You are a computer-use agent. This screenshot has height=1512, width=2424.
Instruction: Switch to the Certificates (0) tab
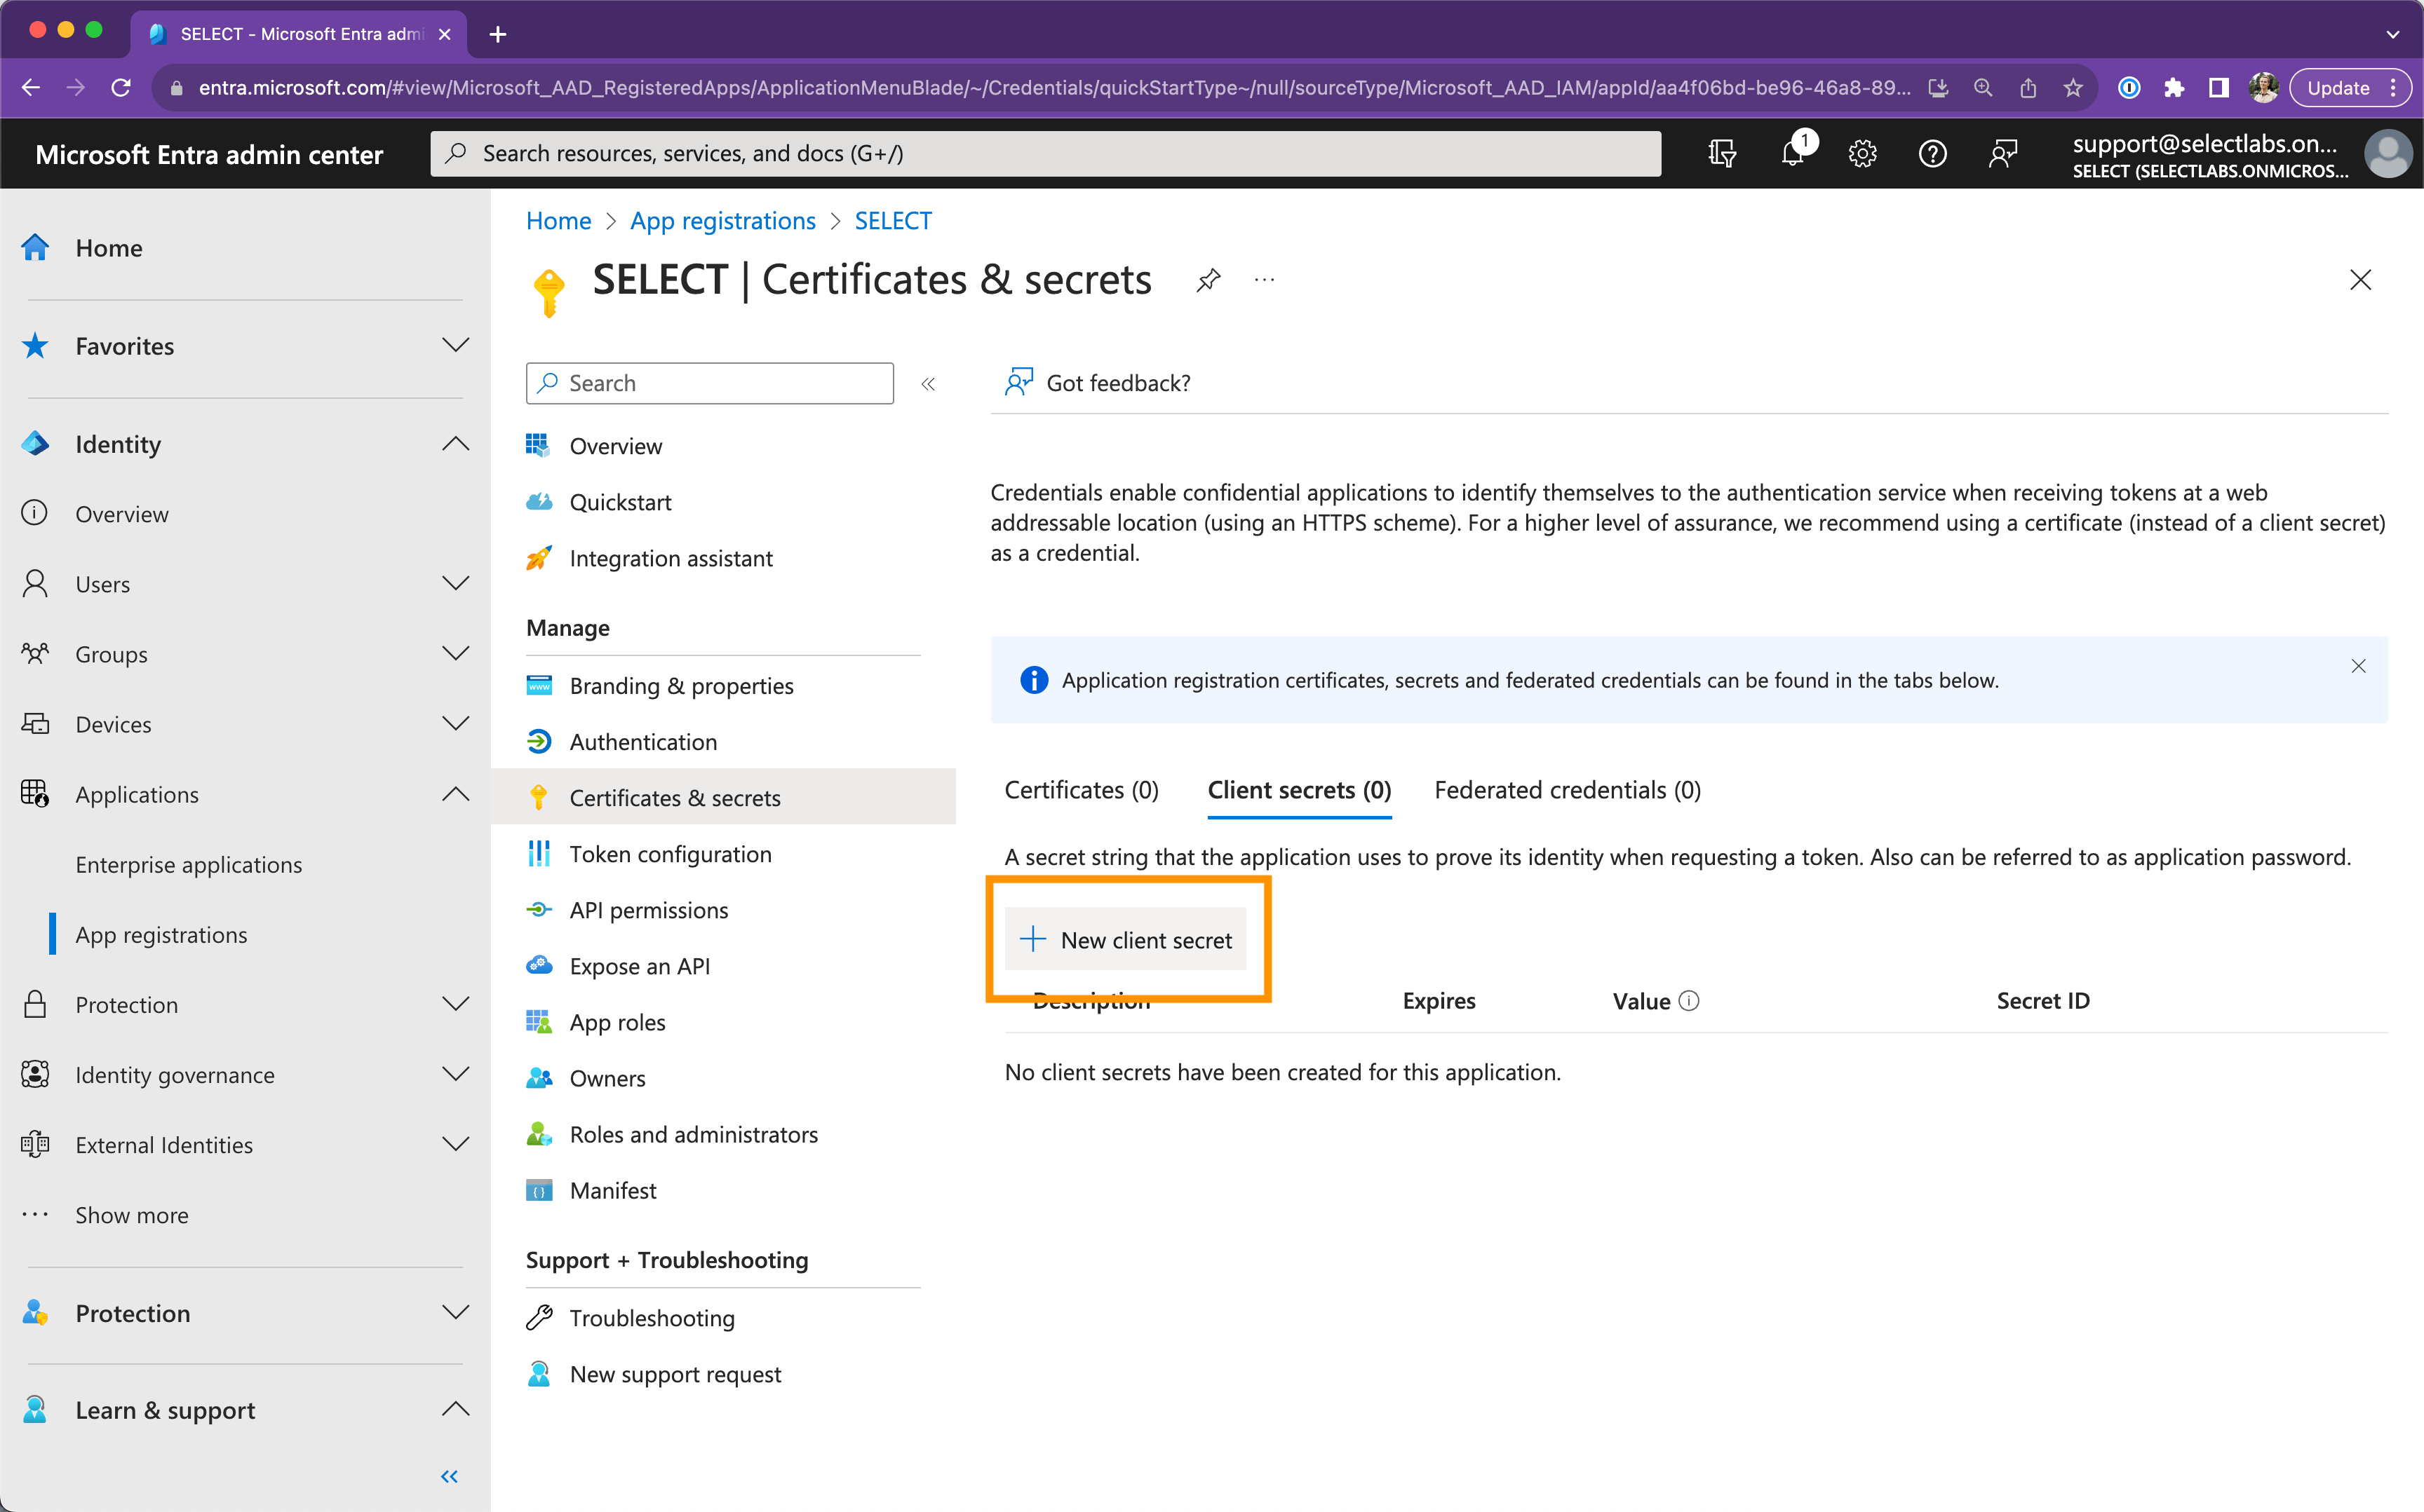click(1082, 790)
